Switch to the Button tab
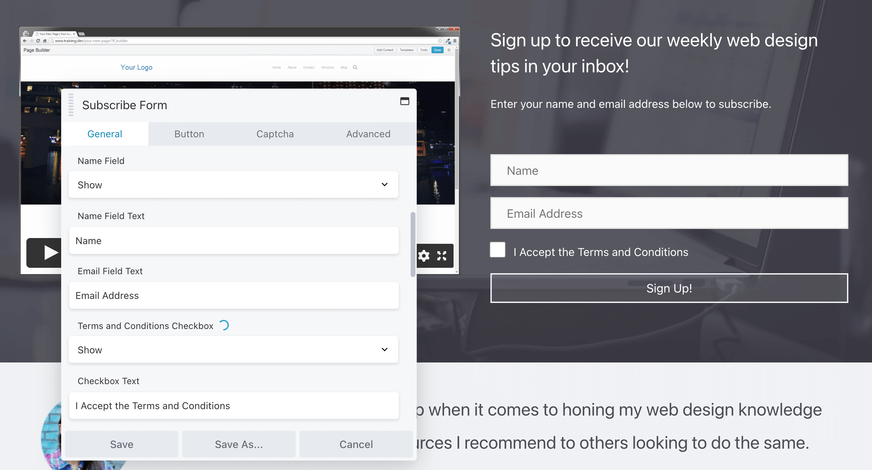The width and height of the screenshot is (872, 470). [189, 134]
